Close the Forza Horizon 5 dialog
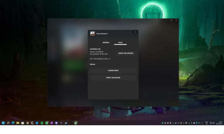Screen dimensions: 224x134 pyautogui.click(x=135, y=32)
